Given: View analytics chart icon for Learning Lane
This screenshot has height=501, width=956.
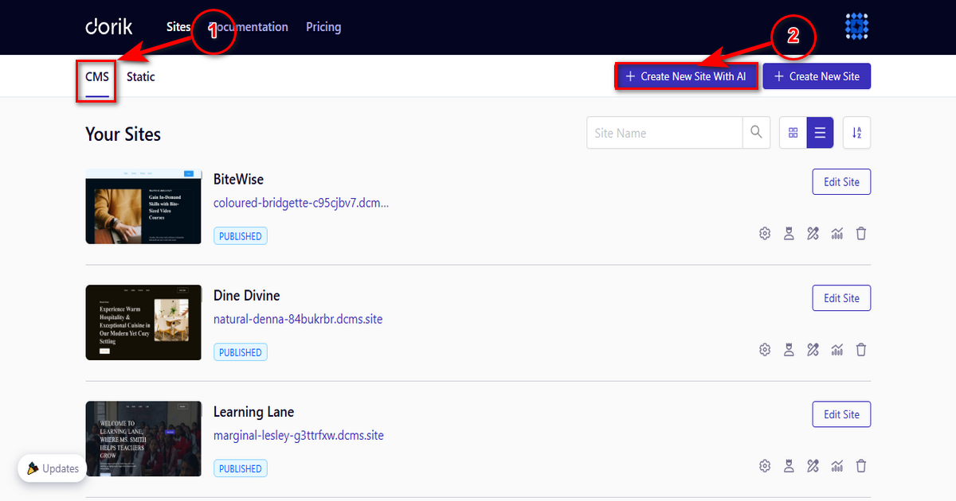Looking at the screenshot, I should click(836, 466).
